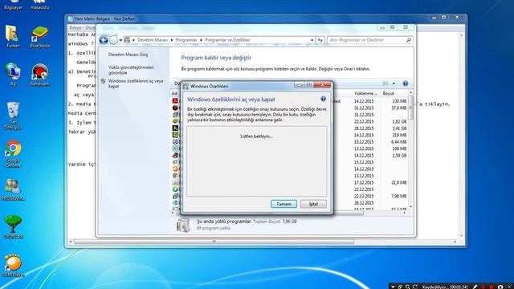Click the magnifier icon on recorder bar

407,287
